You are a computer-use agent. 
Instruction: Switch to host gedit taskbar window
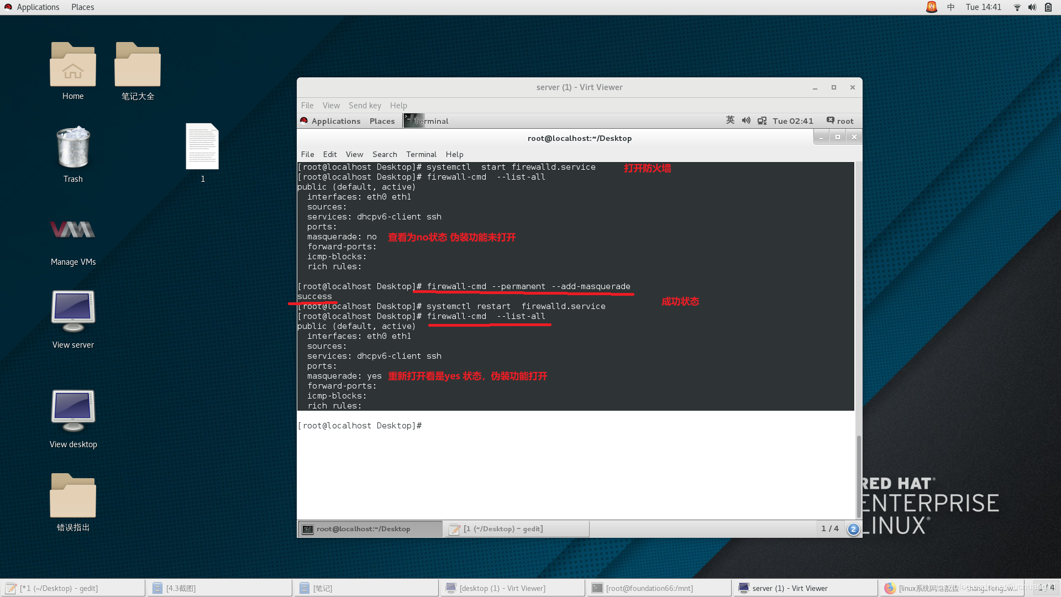point(73,588)
